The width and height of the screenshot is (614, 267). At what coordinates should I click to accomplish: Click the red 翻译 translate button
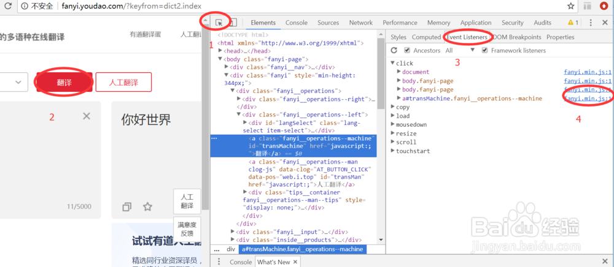click(64, 83)
